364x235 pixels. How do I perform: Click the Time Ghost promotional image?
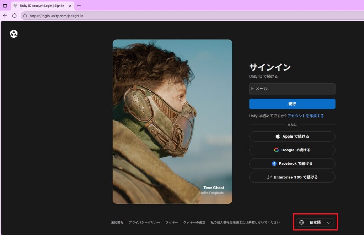172,122
